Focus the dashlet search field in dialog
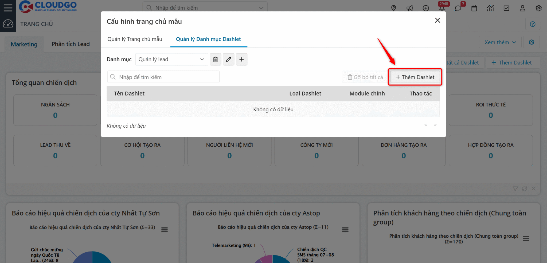The width and height of the screenshot is (547, 263). click(163, 77)
